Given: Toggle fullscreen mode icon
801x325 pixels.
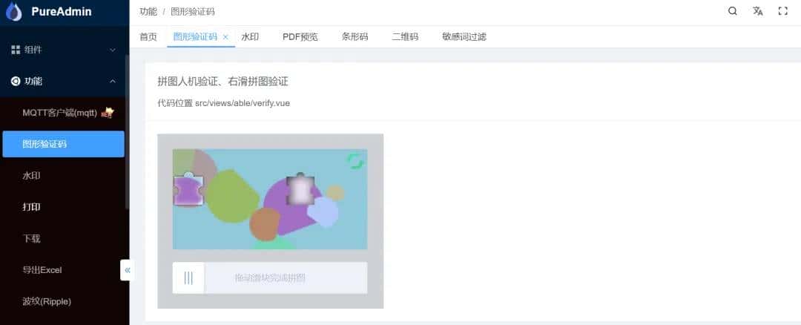Looking at the screenshot, I should pyautogui.click(x=782, y=11).
